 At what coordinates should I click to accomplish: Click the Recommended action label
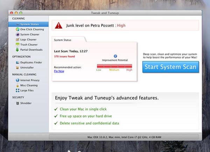(68, 67)
